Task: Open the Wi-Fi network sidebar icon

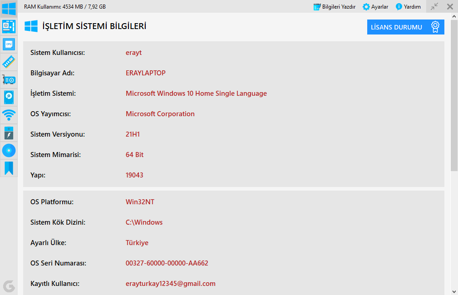Action: click(x=9, y=115)
